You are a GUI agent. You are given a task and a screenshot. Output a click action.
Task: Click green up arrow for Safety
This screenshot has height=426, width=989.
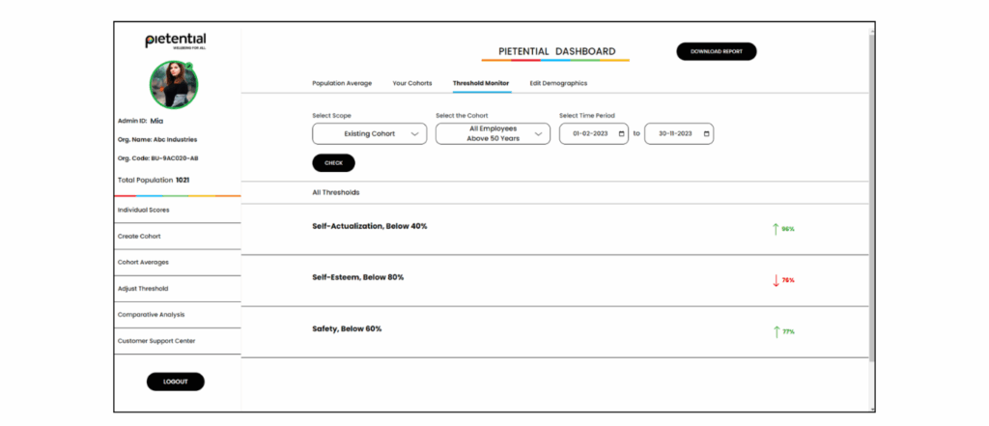click(x=775, y=331)
